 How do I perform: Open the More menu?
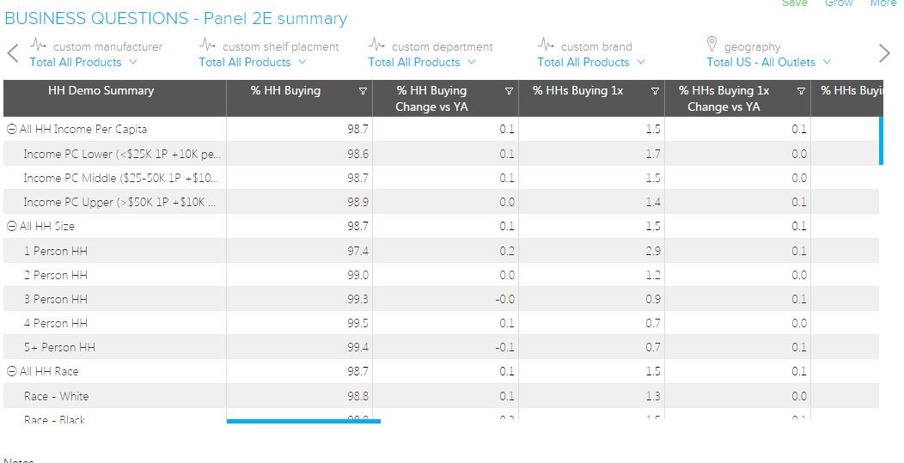pos(883,3)
